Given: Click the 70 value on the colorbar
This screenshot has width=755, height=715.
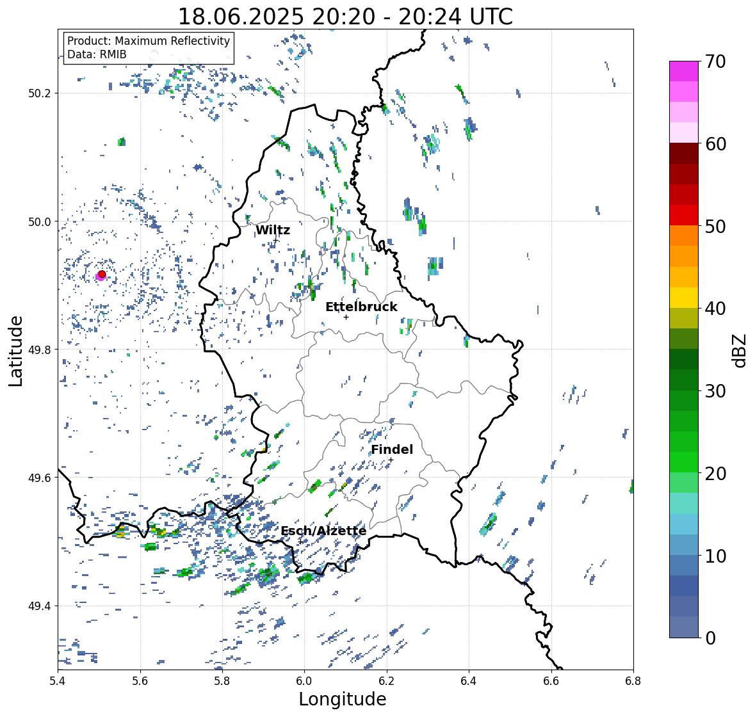Looking at the screenshot, I should pos(715,61).
